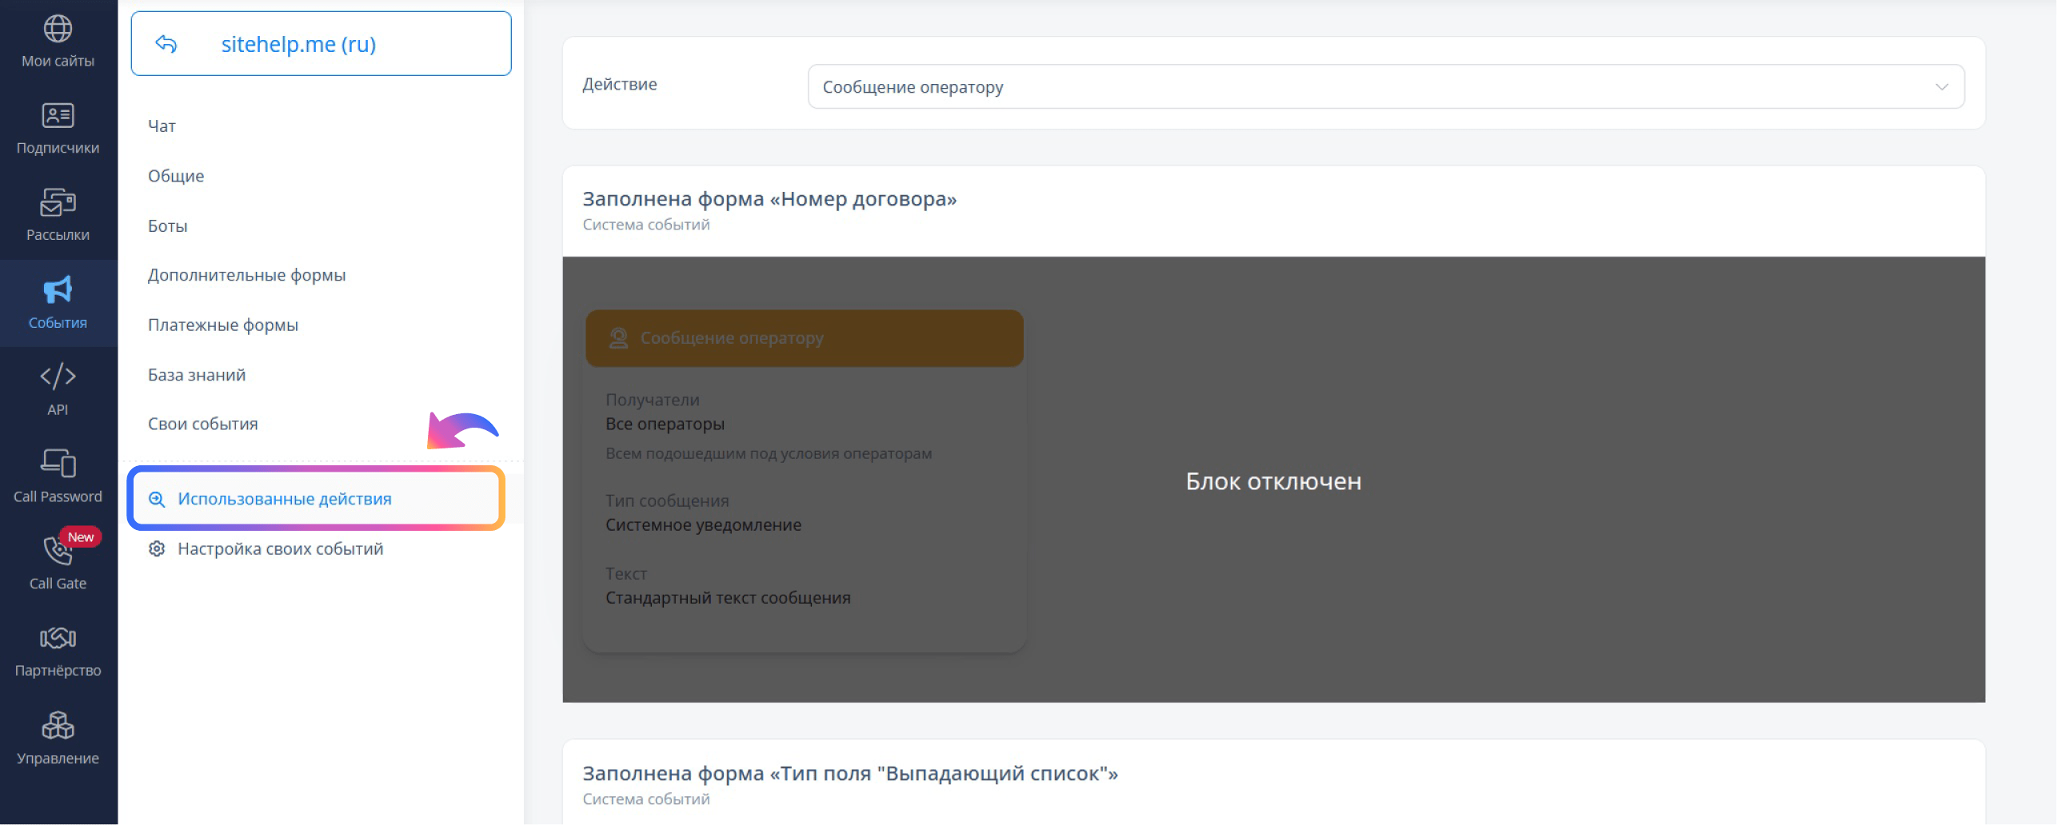Click the disabled Блок отключен overlay
This screenshot has width=2057, height=825.
[x=1273, y=480]
